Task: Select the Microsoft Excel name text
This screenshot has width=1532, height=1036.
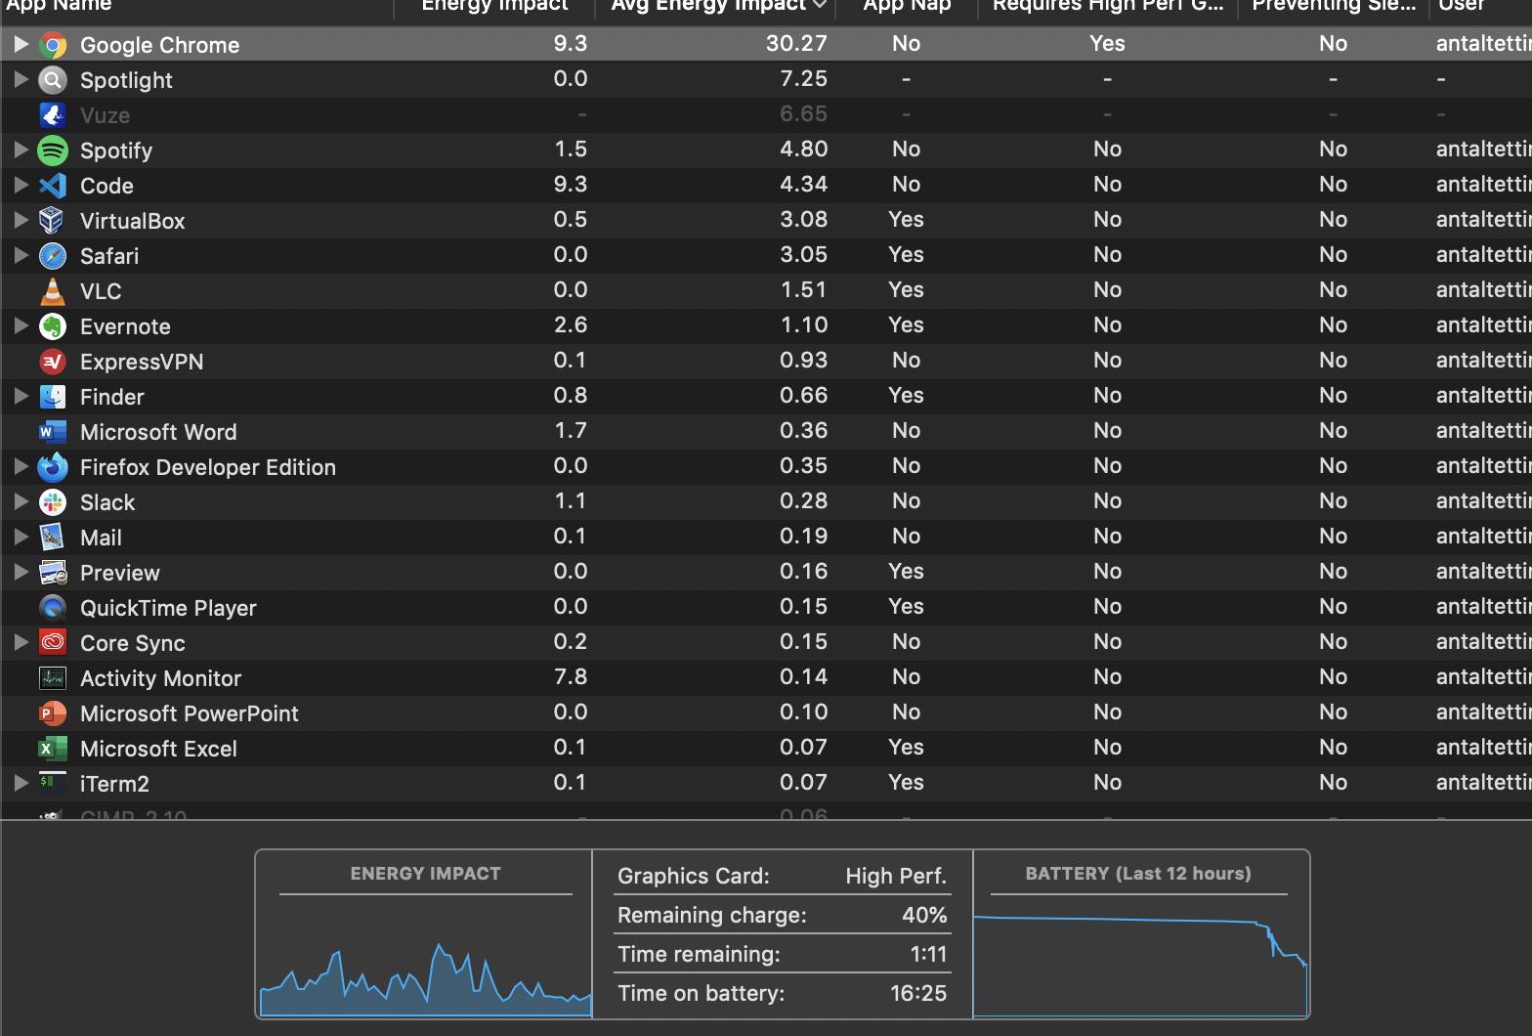Action: (x=158, y=749)
